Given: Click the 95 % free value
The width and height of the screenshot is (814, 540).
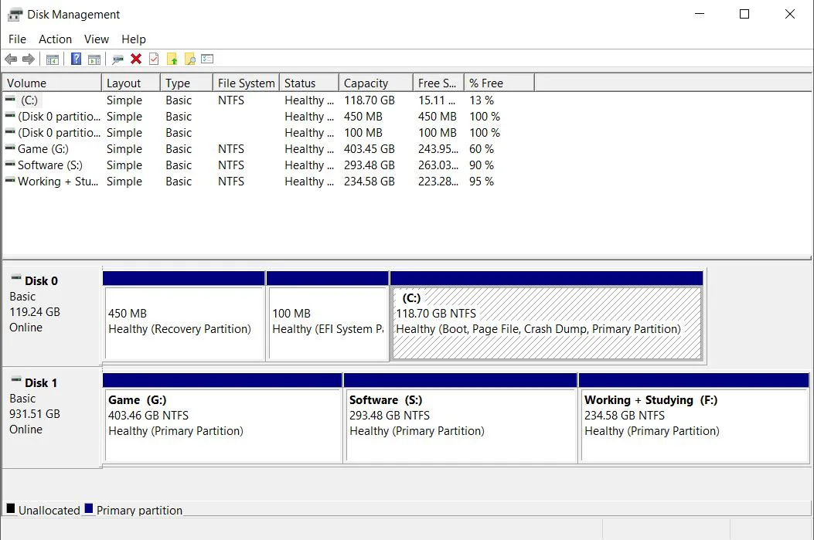Looking at the screenshot, I should point(482,181).
